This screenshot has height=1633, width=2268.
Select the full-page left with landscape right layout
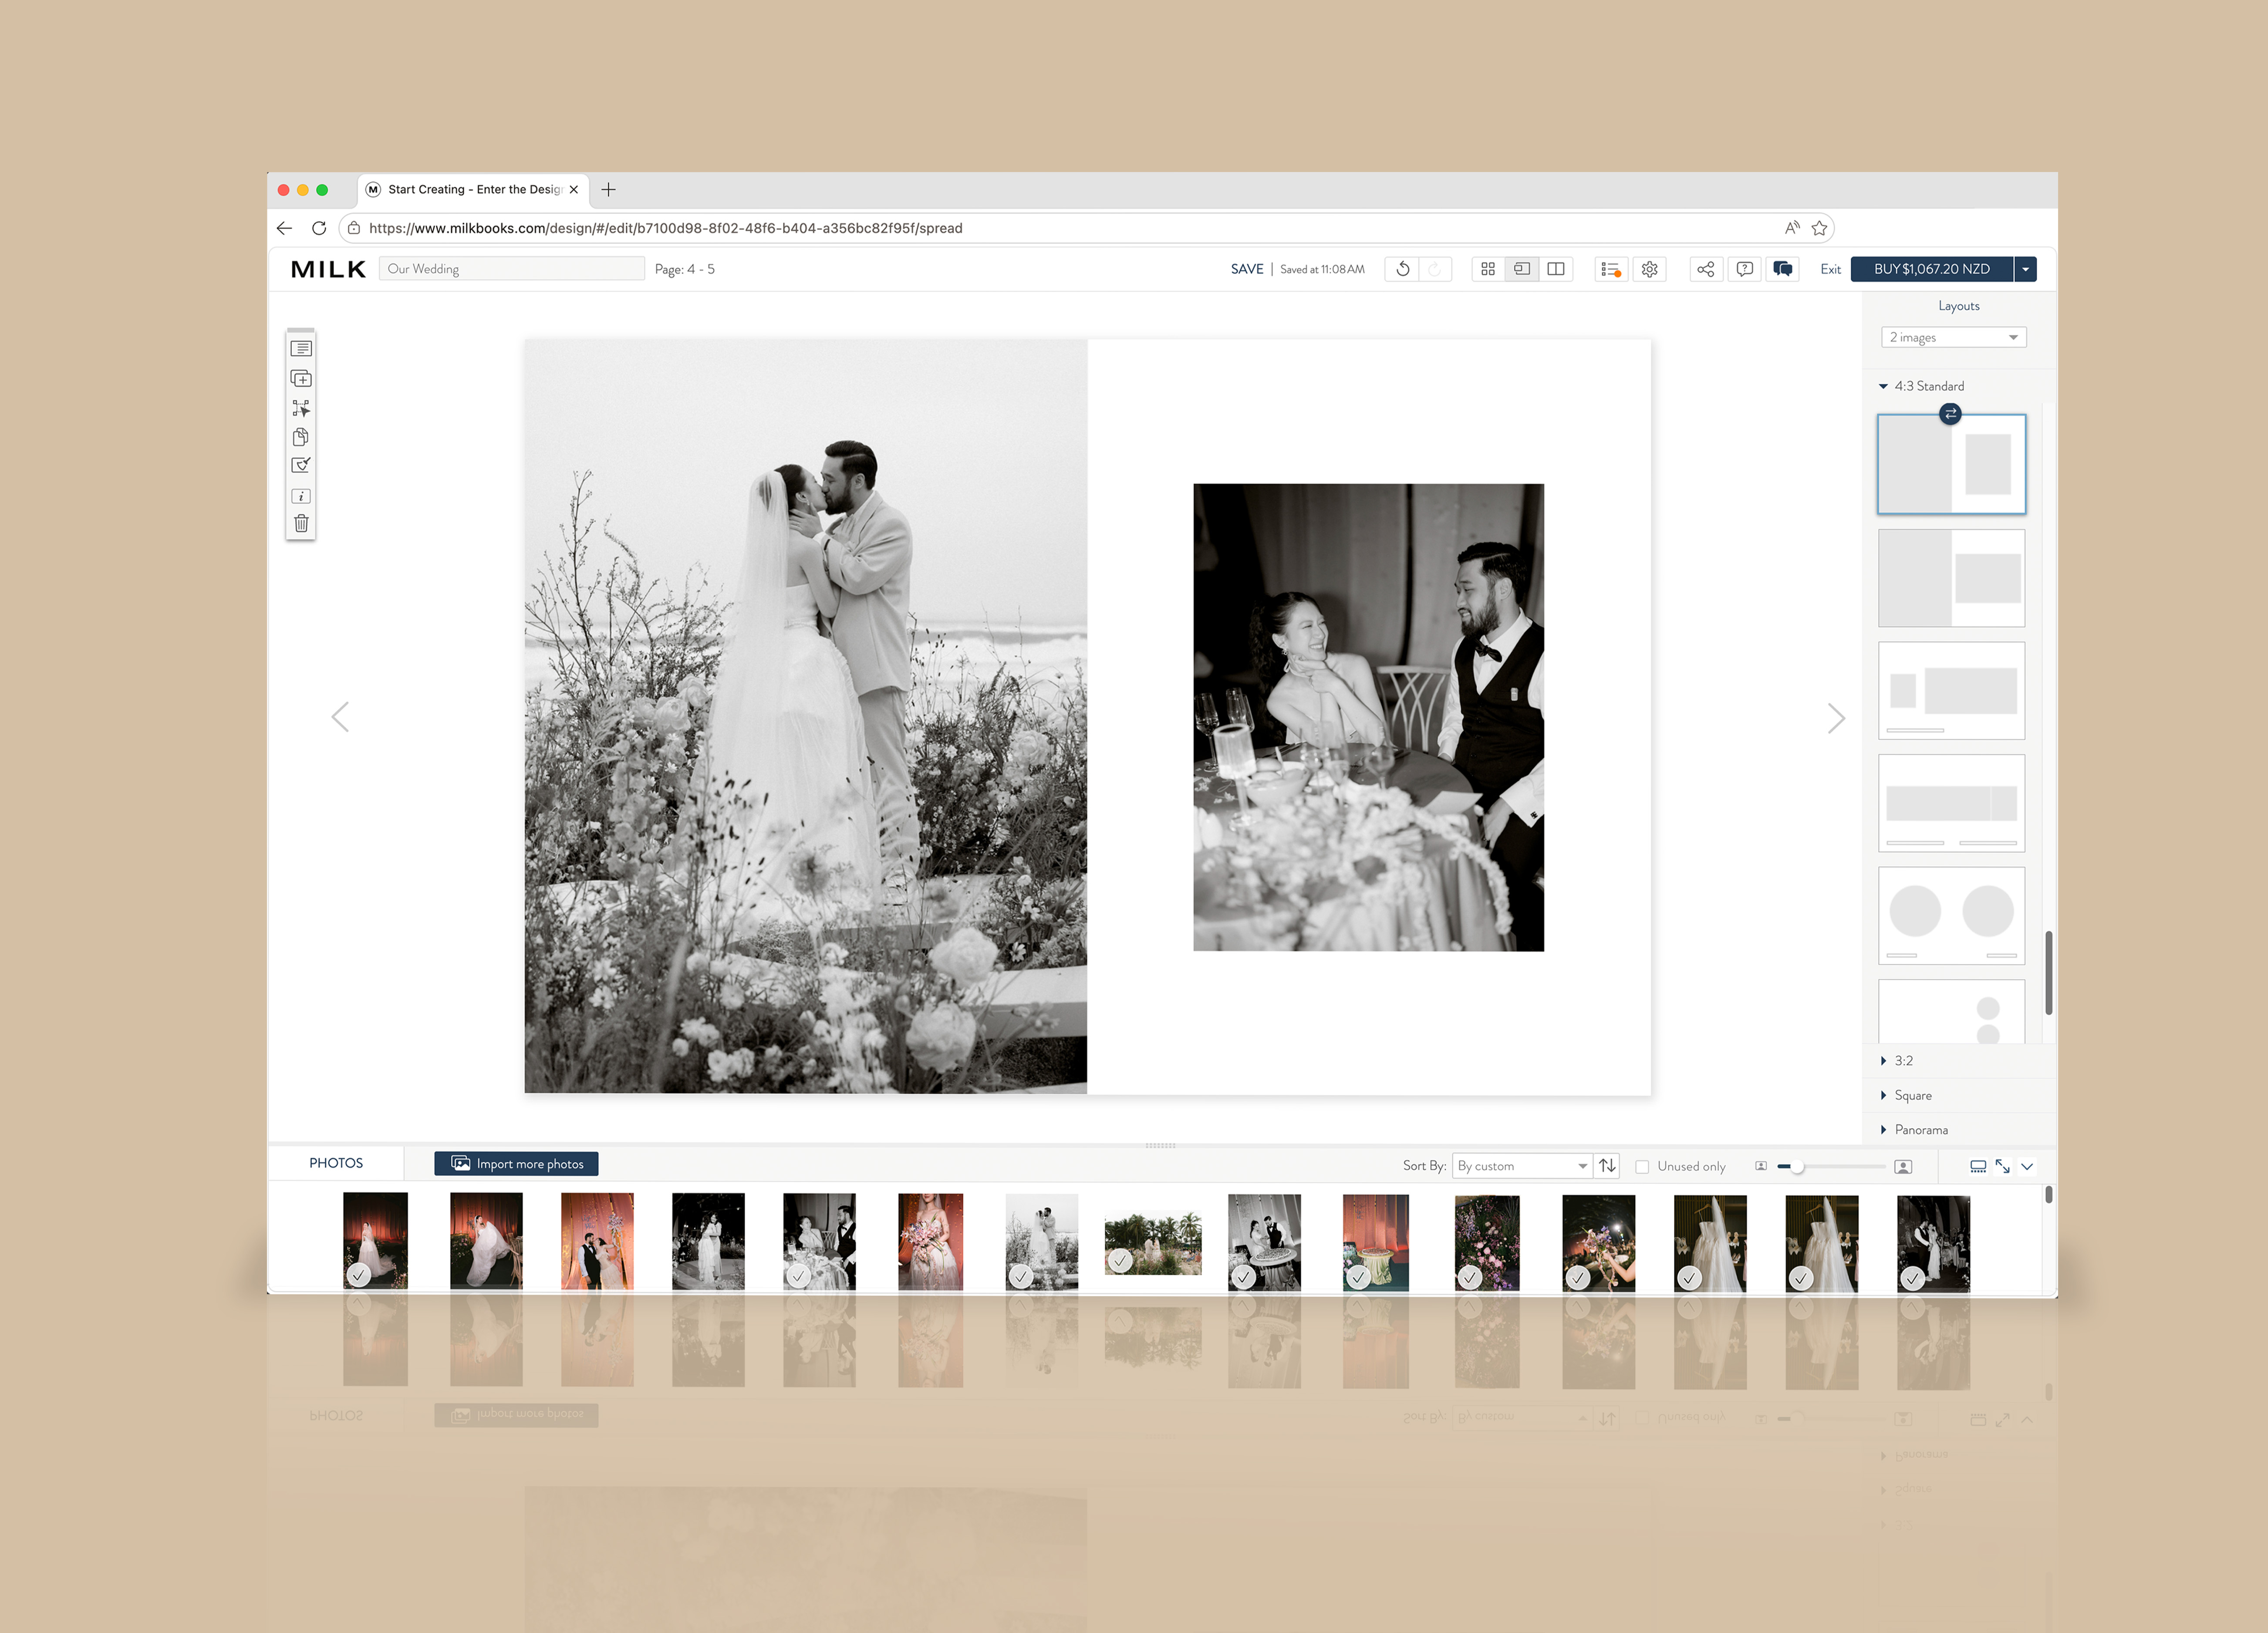[x=1951, y=578]
